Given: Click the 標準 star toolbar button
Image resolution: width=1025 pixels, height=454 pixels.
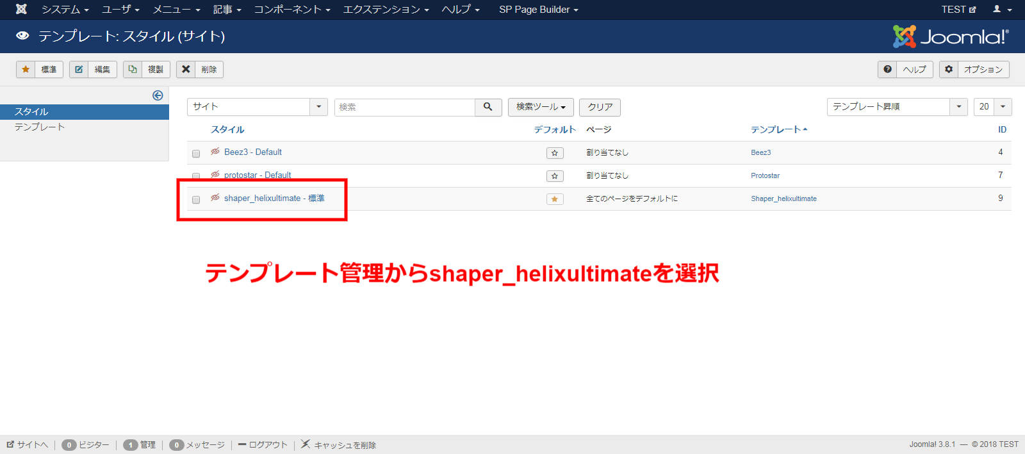Looking at the screenshot, I should pos(40,69).
